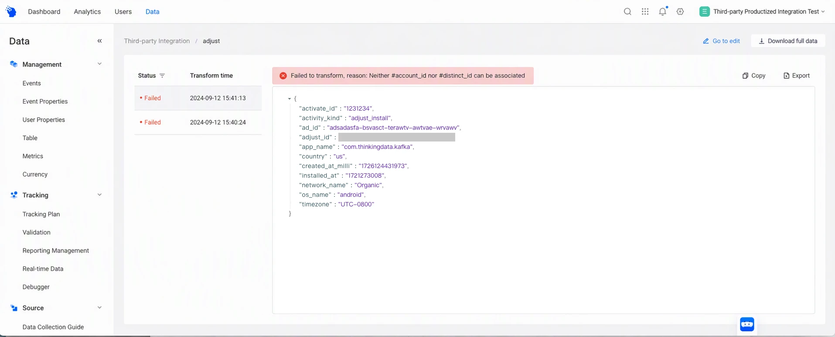The width and height of the screenshot is (835, 337).
Task: Open Events in the sidebar
Action: (32, 83)
